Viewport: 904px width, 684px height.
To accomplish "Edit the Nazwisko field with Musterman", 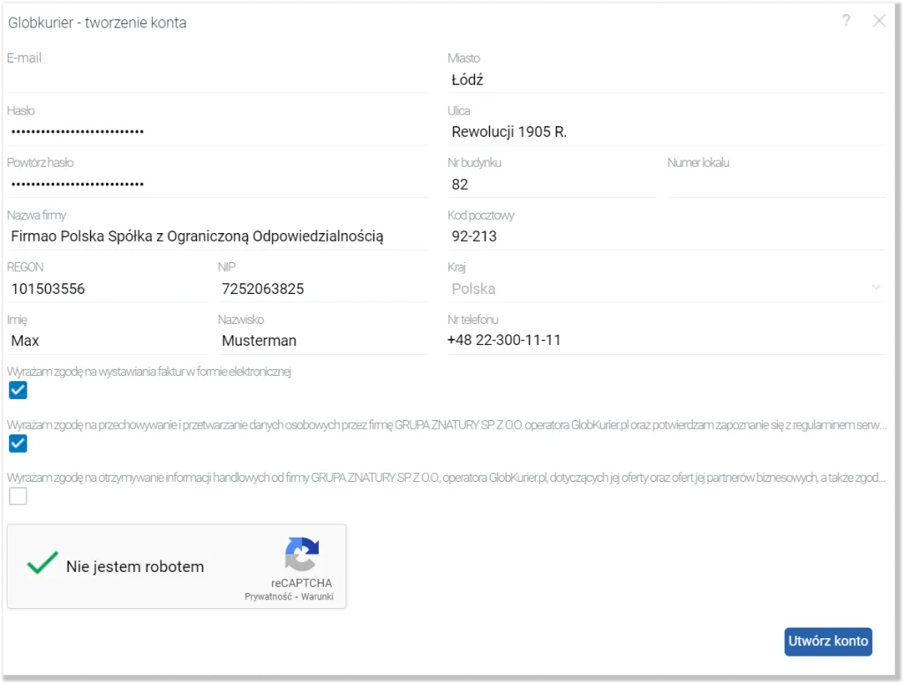I will pos(323,341).
